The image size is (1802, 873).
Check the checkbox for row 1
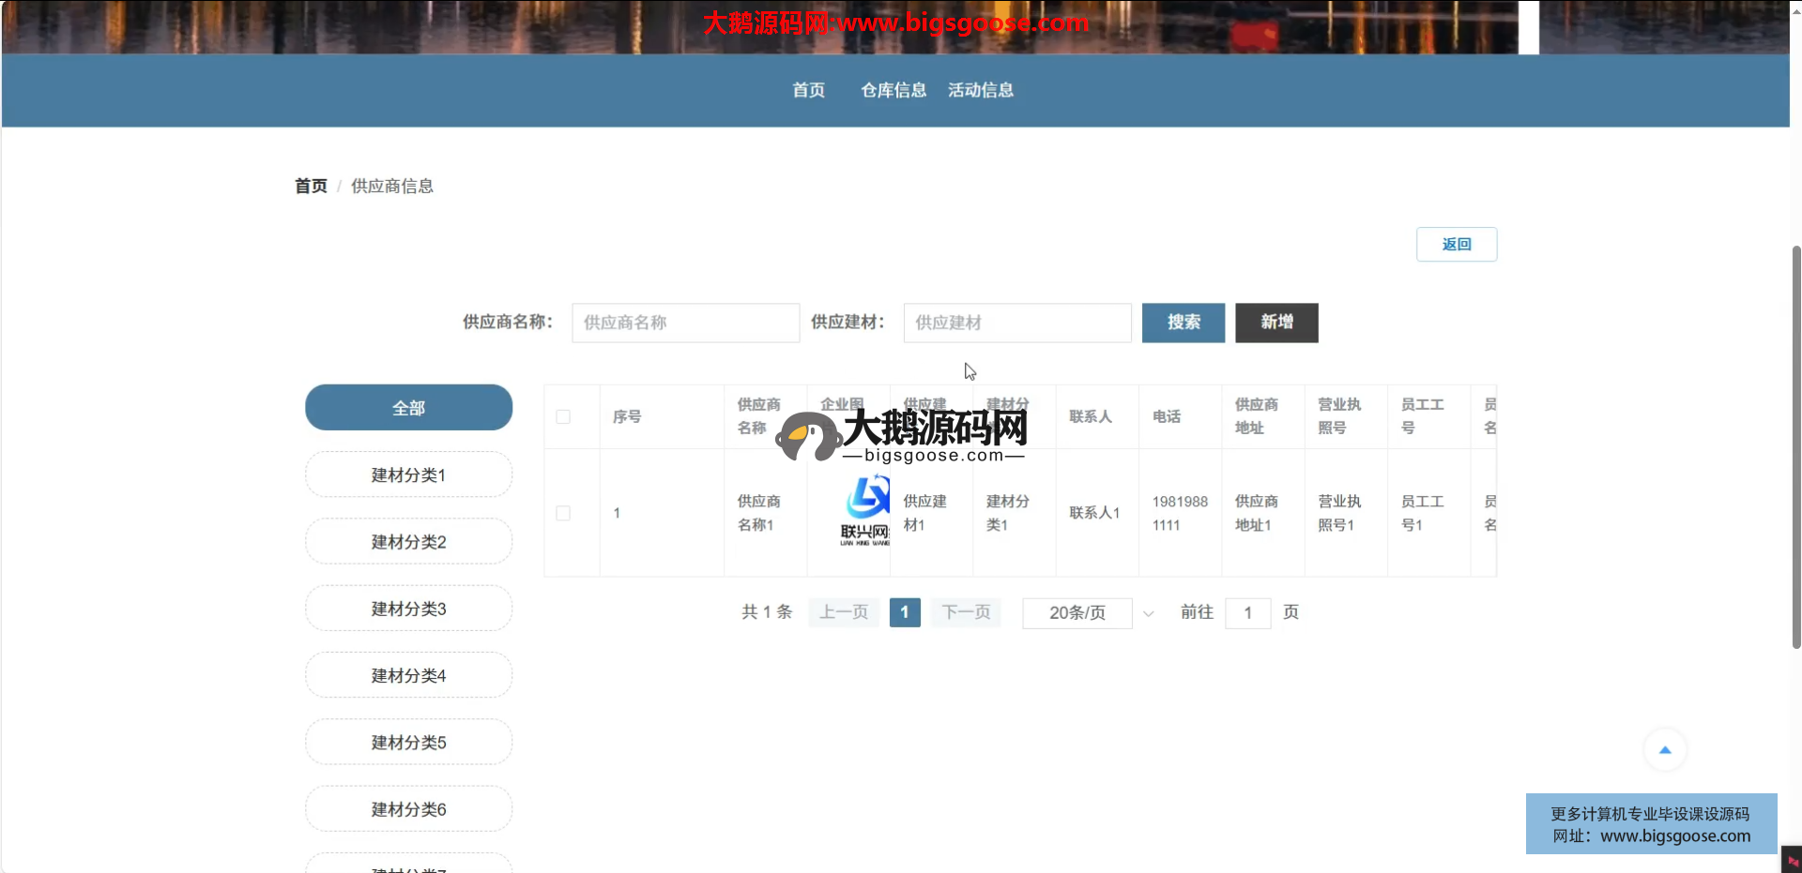coord(563,514)
